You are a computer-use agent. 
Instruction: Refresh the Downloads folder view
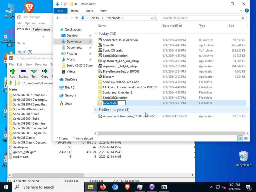(x=156, y=18)
